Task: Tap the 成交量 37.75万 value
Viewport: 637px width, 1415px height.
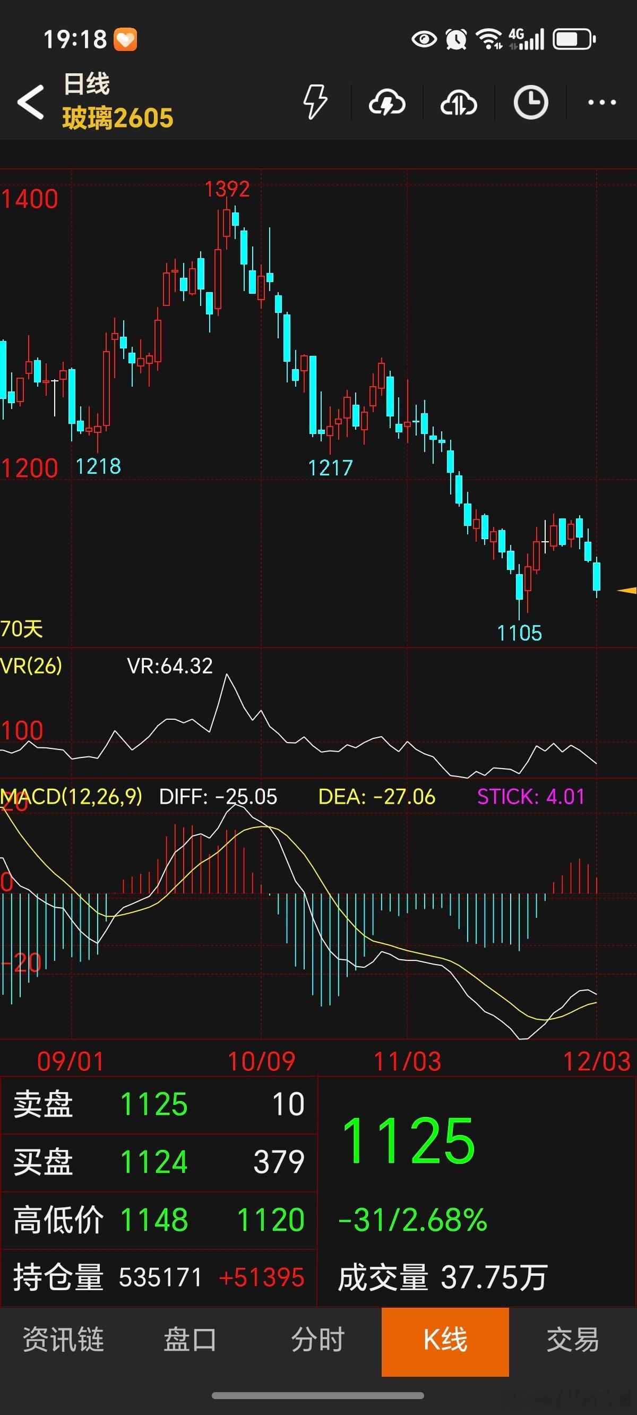Action: tap(443, 1277)
